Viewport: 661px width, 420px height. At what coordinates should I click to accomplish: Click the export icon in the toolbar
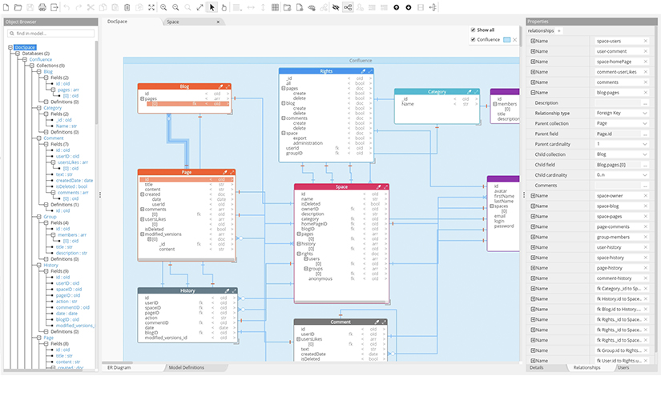pos(54,7)
